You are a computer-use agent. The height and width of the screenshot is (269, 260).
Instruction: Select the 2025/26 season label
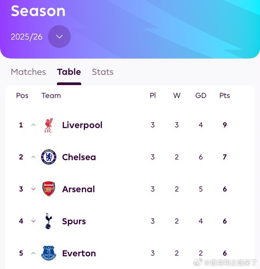(x=26, y=37)
